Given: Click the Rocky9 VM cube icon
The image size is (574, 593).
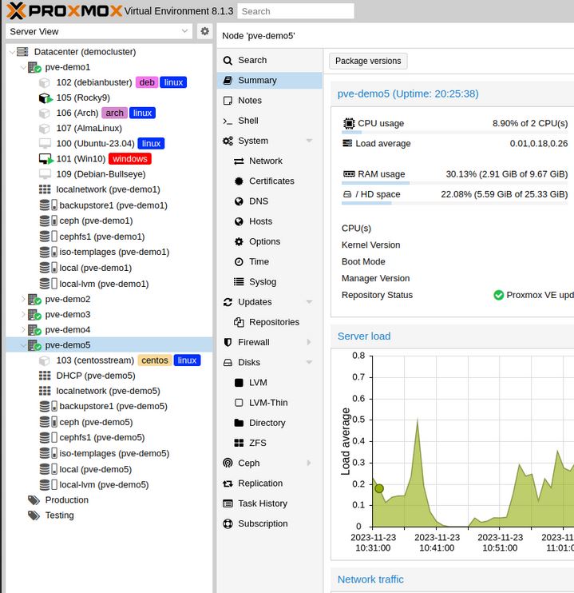Looking at the screenshot, I should coord(45,98).
